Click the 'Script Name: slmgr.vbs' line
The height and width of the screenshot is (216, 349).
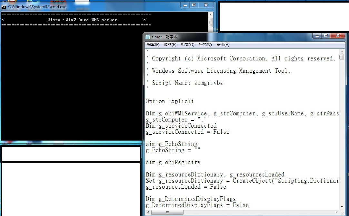pos(185,83)
